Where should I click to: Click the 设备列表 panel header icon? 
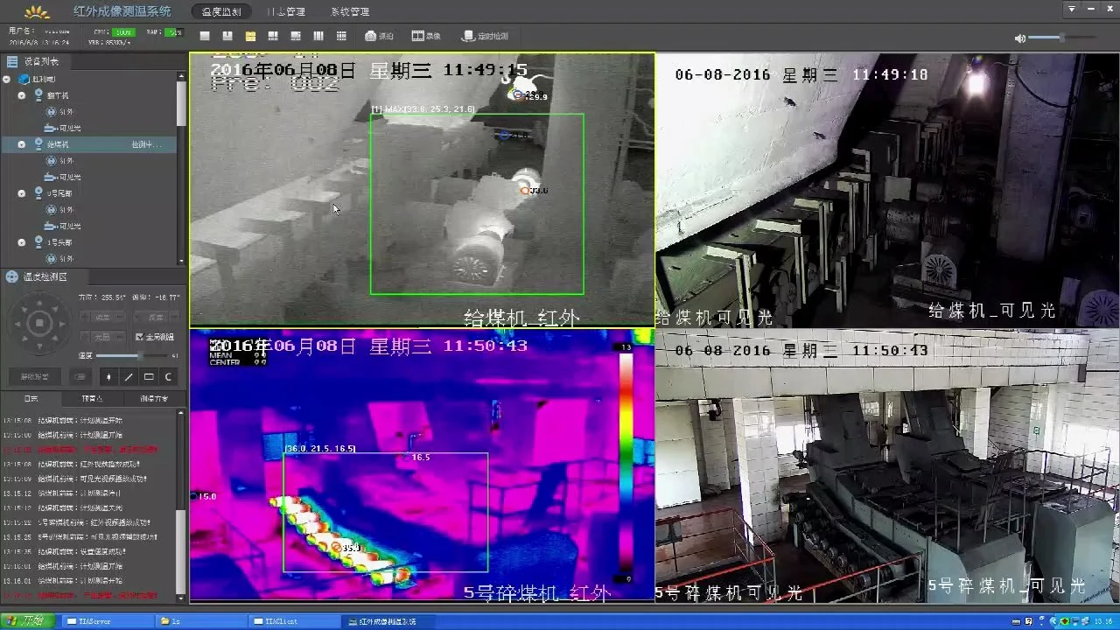[x=12, y=61]
